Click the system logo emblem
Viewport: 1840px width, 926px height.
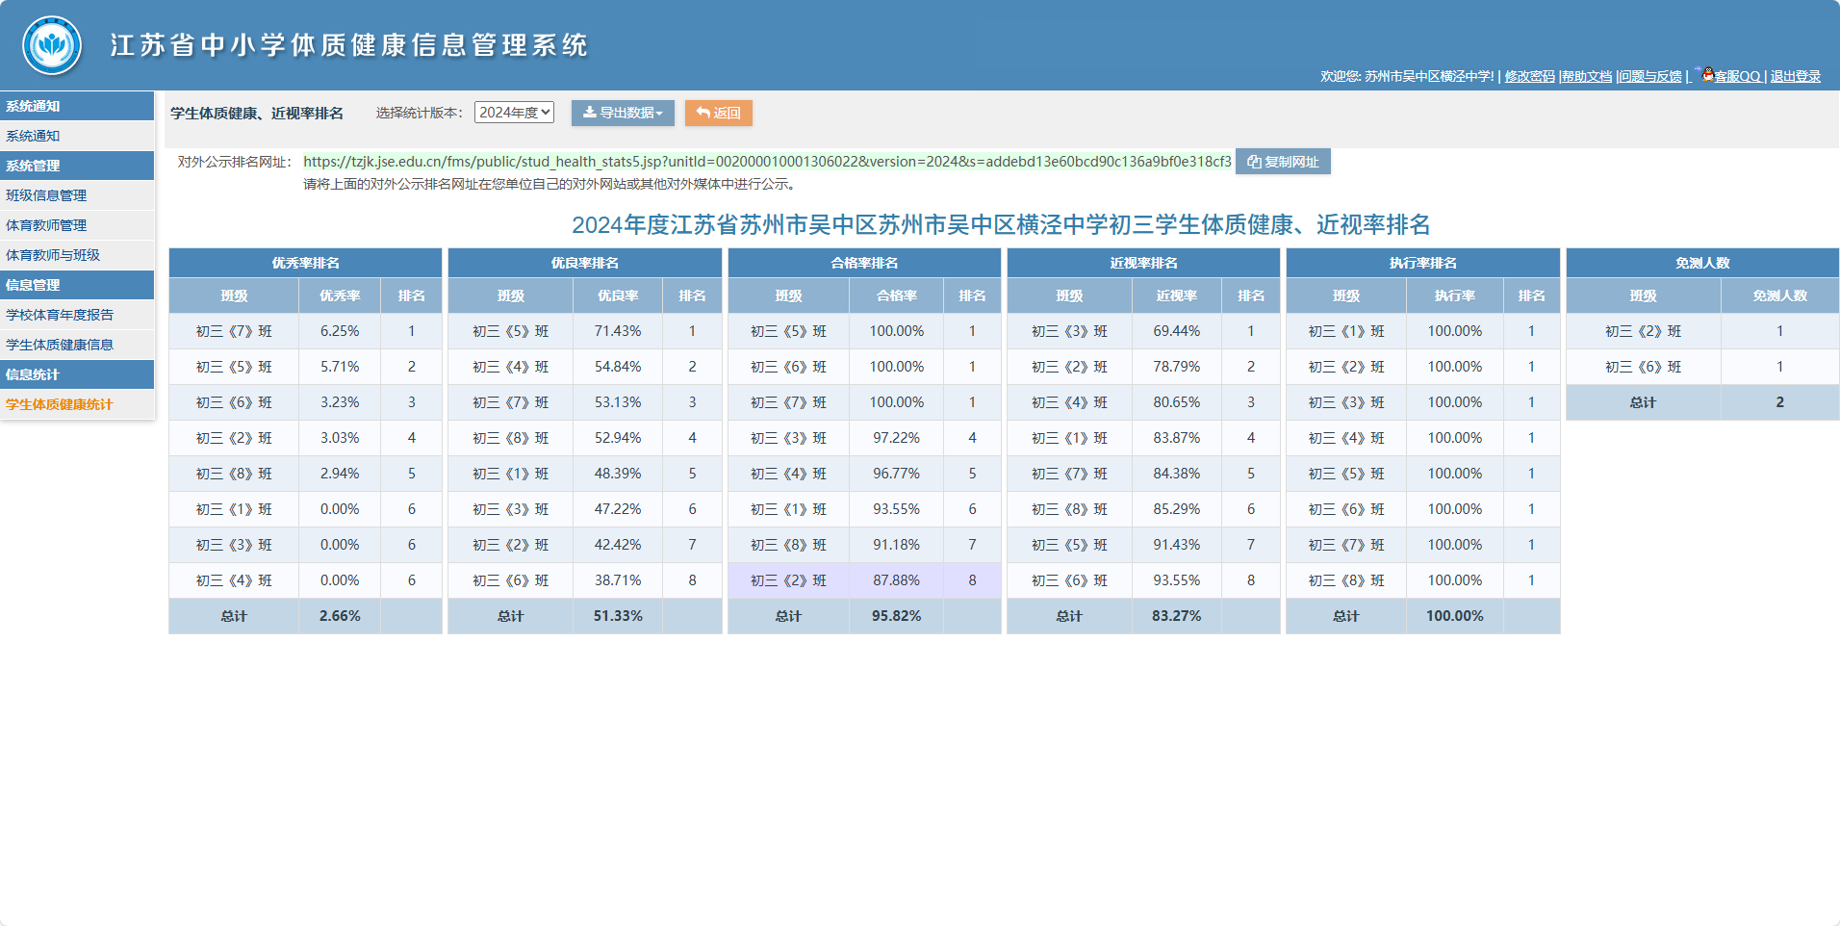click(52, 45)
